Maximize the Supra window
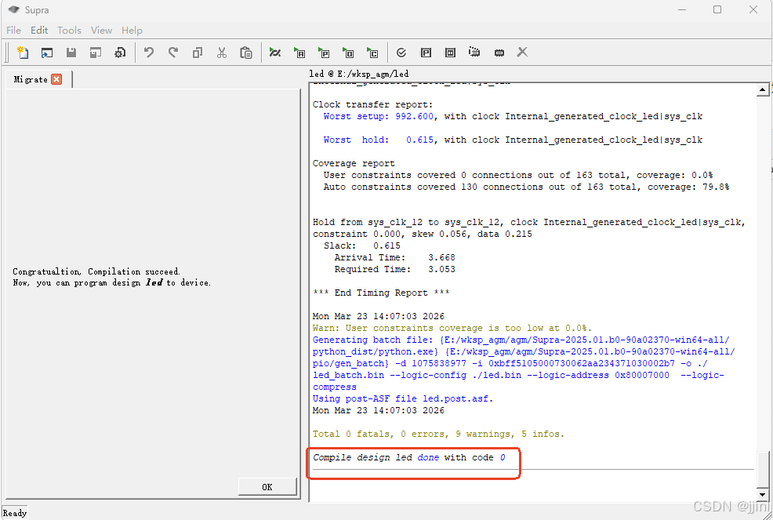Viewport: 773px width, 520px height. [717, 9]
